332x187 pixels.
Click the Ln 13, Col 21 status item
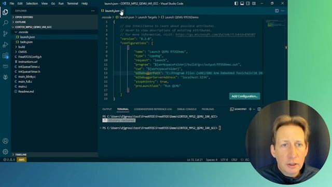195,160
